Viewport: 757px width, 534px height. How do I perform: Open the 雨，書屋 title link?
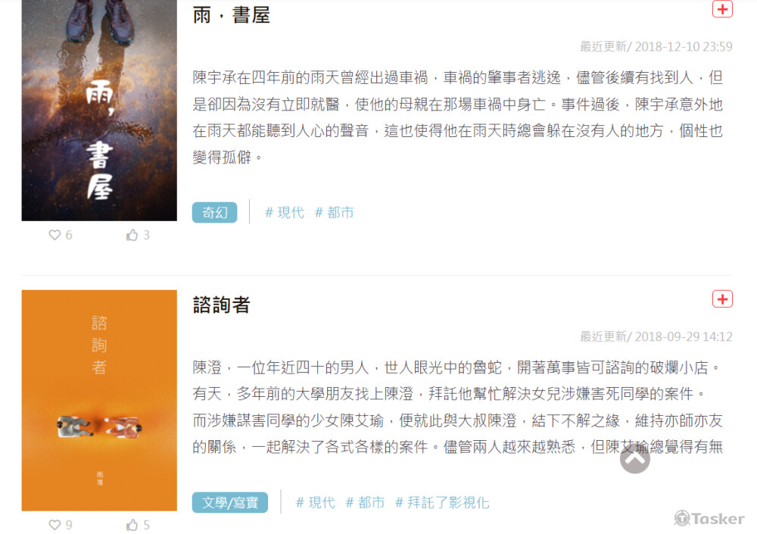pyautogui.click(x=231, y=15)
